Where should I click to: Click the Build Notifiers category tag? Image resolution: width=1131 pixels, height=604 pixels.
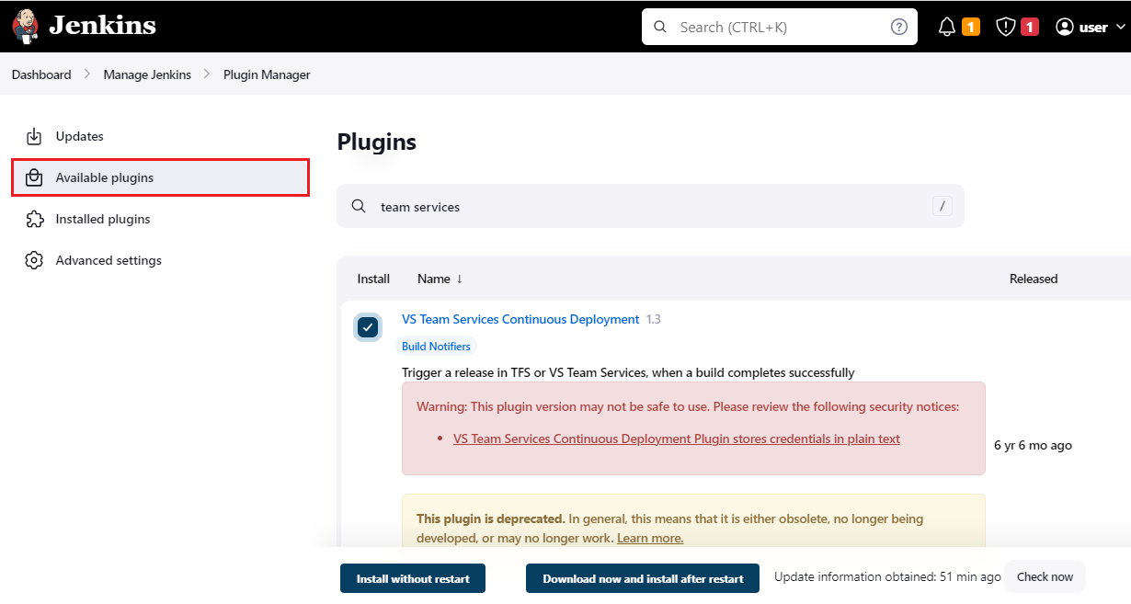coord(436,347)
